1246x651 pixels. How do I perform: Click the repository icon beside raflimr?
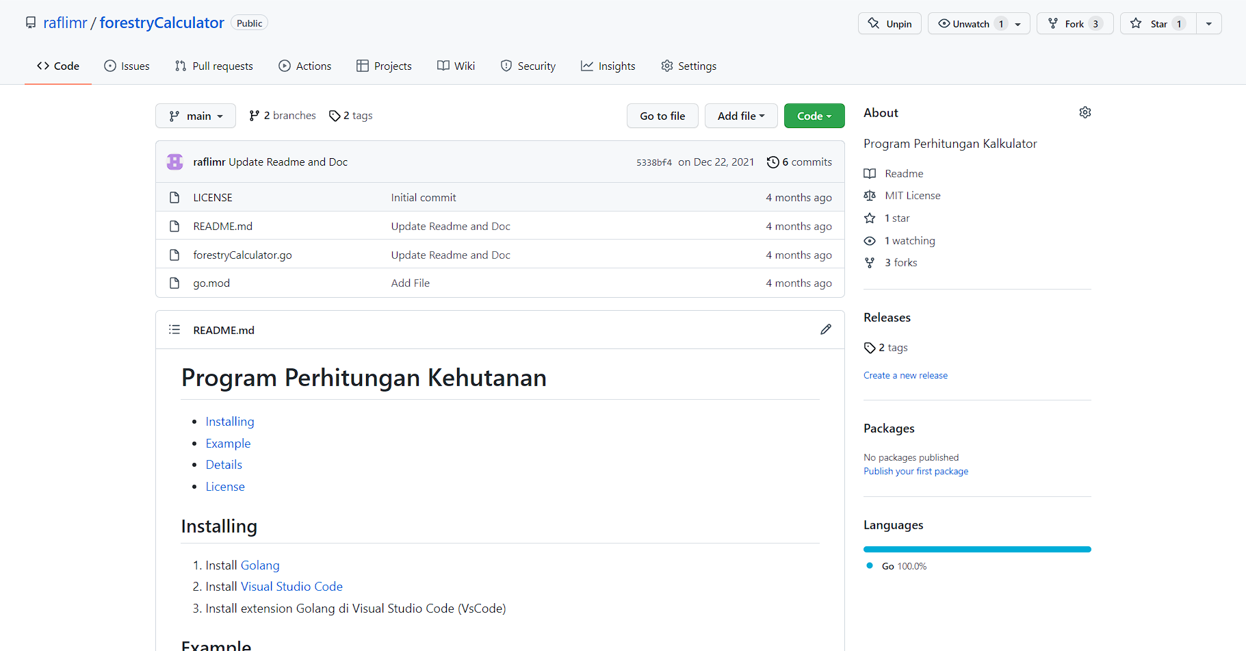(31, 23)
